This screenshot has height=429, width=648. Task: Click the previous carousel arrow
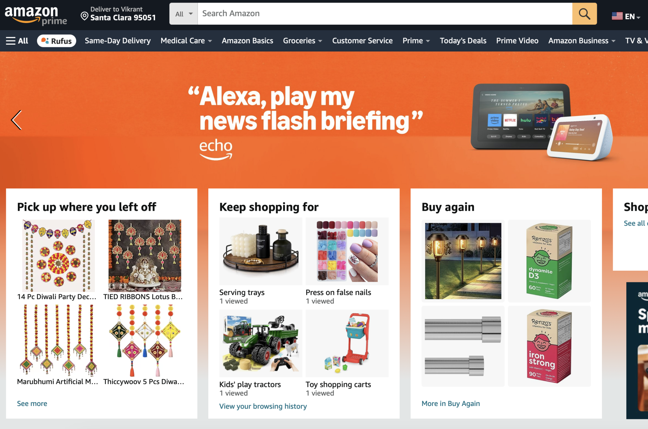coord(17,120)
